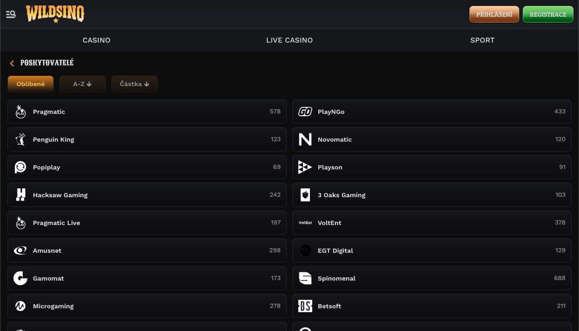Sort providers by A-Z
This screenshot has height=331, width=579.
pos(83,84)
